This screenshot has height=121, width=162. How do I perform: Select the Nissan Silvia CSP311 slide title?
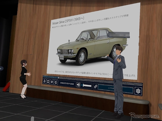68,21
